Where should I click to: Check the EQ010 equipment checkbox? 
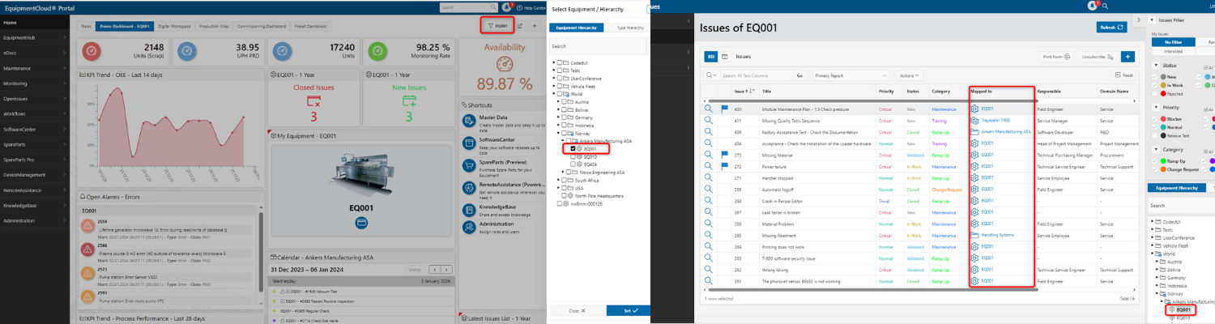(573, 156)
